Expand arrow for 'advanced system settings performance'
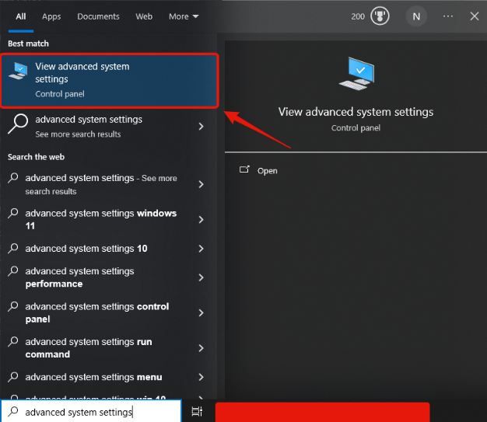Screen dimensions: 487x422 pyautogui.click(x=201, y=277)
